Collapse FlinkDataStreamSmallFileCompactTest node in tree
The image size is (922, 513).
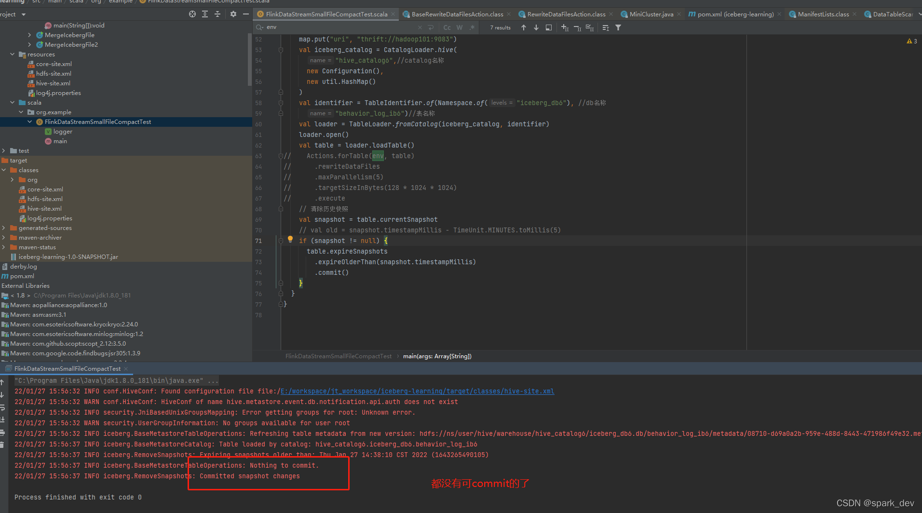(x=30, y=121)
